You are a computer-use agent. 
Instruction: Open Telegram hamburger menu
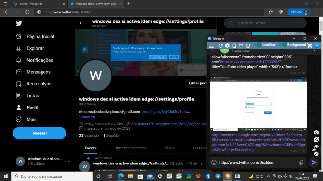211,46
